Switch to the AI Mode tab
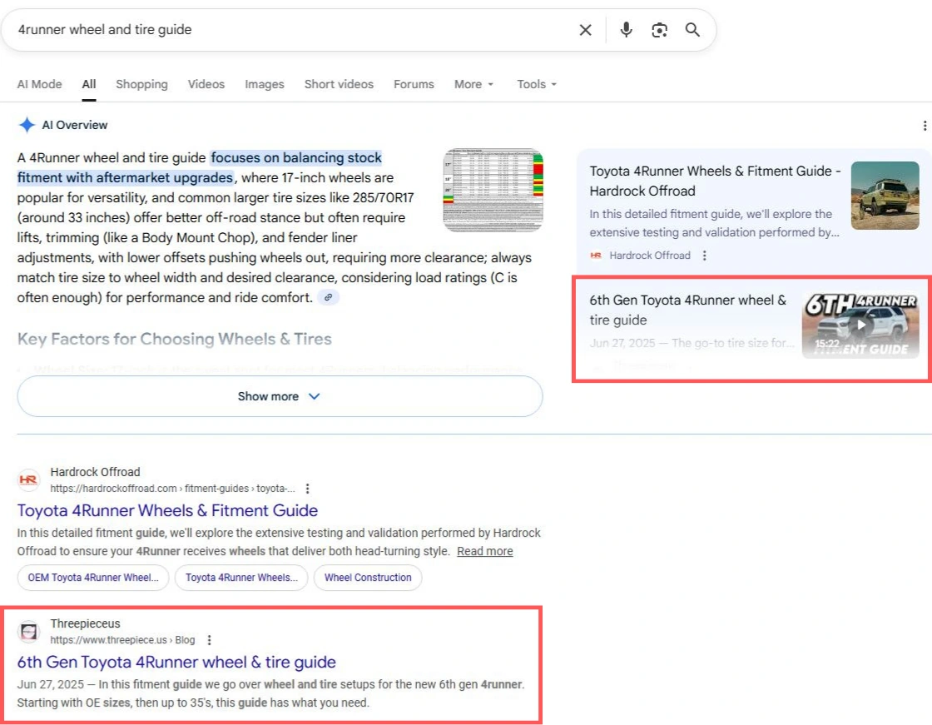Viewport: 932px width, 725px height. [x=39, y=84]
